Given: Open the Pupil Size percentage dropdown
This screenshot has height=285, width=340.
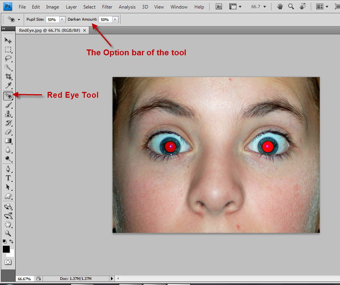Looking at the screenshot, I should tap(62, 19).
